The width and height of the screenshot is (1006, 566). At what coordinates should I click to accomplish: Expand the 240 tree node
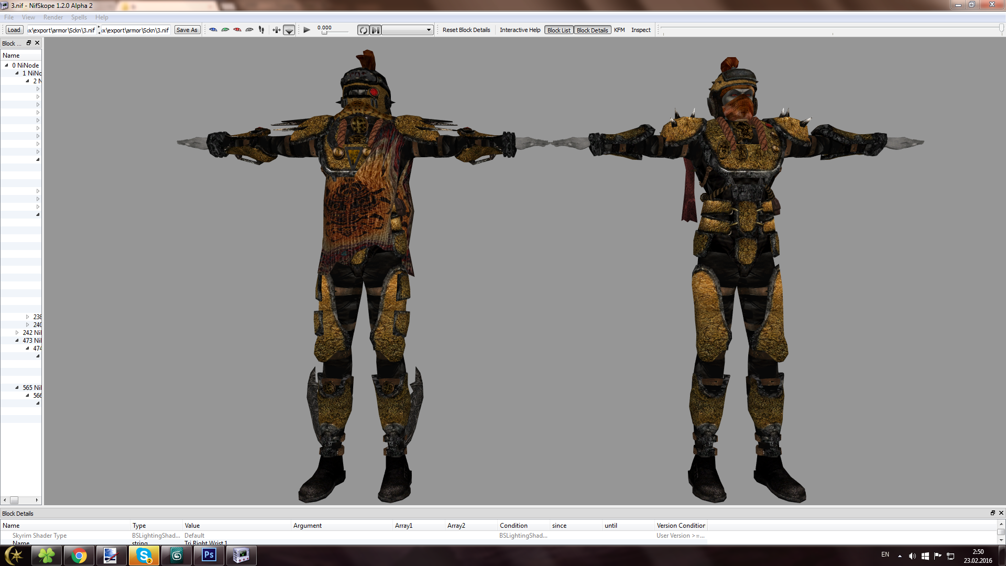[x=27, y=325]
